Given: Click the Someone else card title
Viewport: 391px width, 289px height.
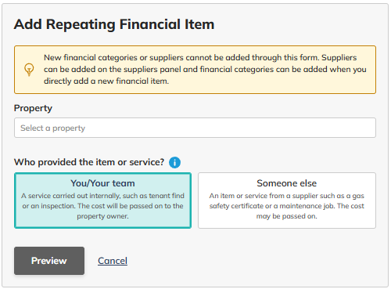Looking at the screenshot, I should (x=287, y=183).
